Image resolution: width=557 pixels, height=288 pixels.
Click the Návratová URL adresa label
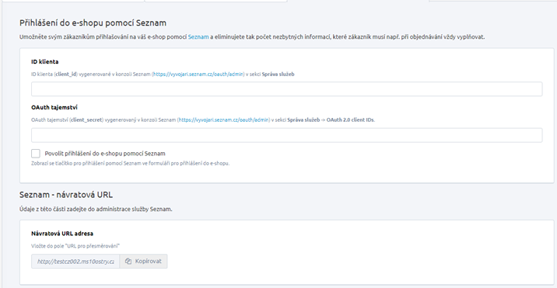[x=62, y=234]
